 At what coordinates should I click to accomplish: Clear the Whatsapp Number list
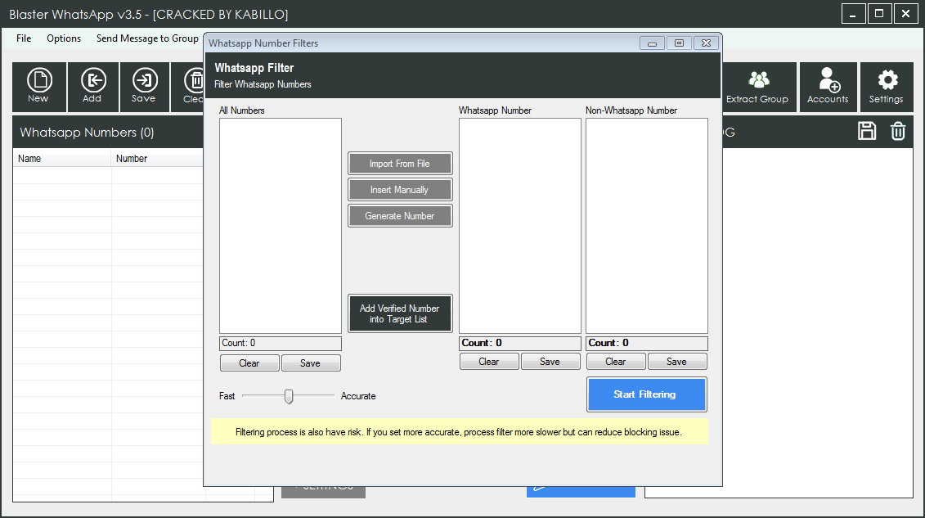(489, 361)
